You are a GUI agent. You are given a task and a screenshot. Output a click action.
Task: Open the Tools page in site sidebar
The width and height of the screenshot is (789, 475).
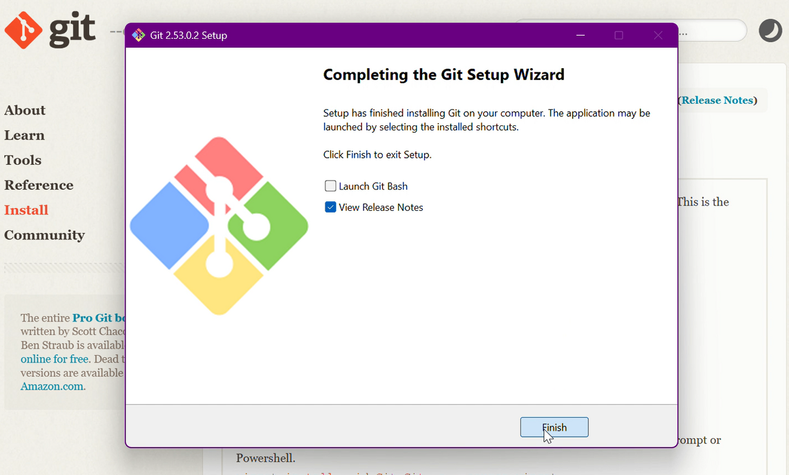[23, 160]
